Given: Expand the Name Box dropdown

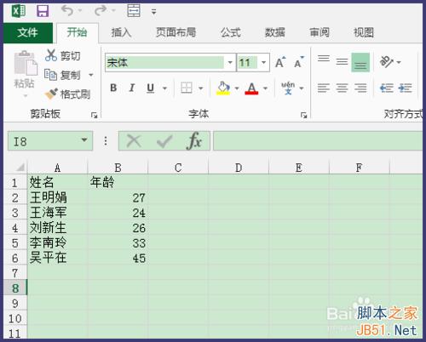Looking at the screenshot, I should (x=84, y=140).
